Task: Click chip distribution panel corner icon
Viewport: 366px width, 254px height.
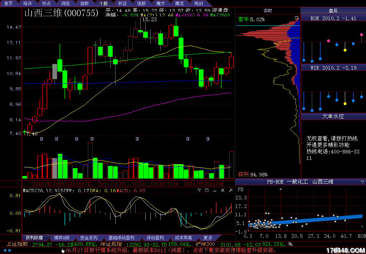Action: click(296, 18)
